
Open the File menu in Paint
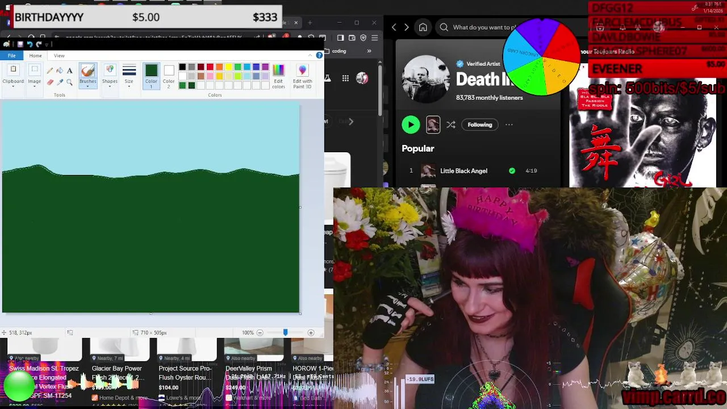coord(11,56)
